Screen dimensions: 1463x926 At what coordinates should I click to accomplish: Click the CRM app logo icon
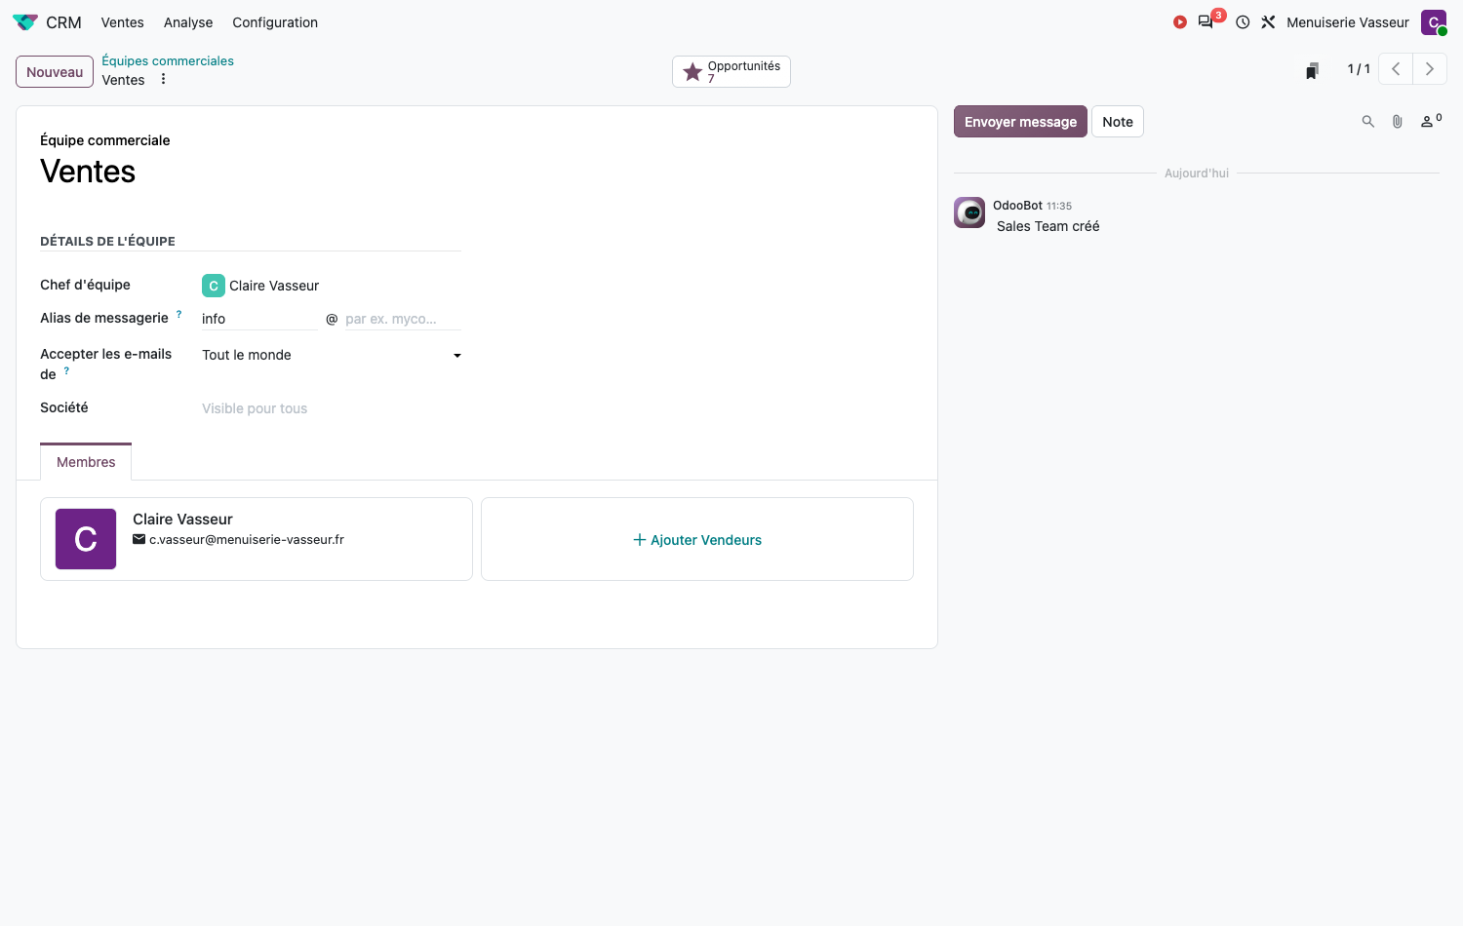pyautogui.click(x=24, y=22)
